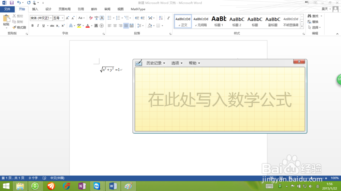341x191 pixels.
Task: Align text right
Action: (120, 25)
